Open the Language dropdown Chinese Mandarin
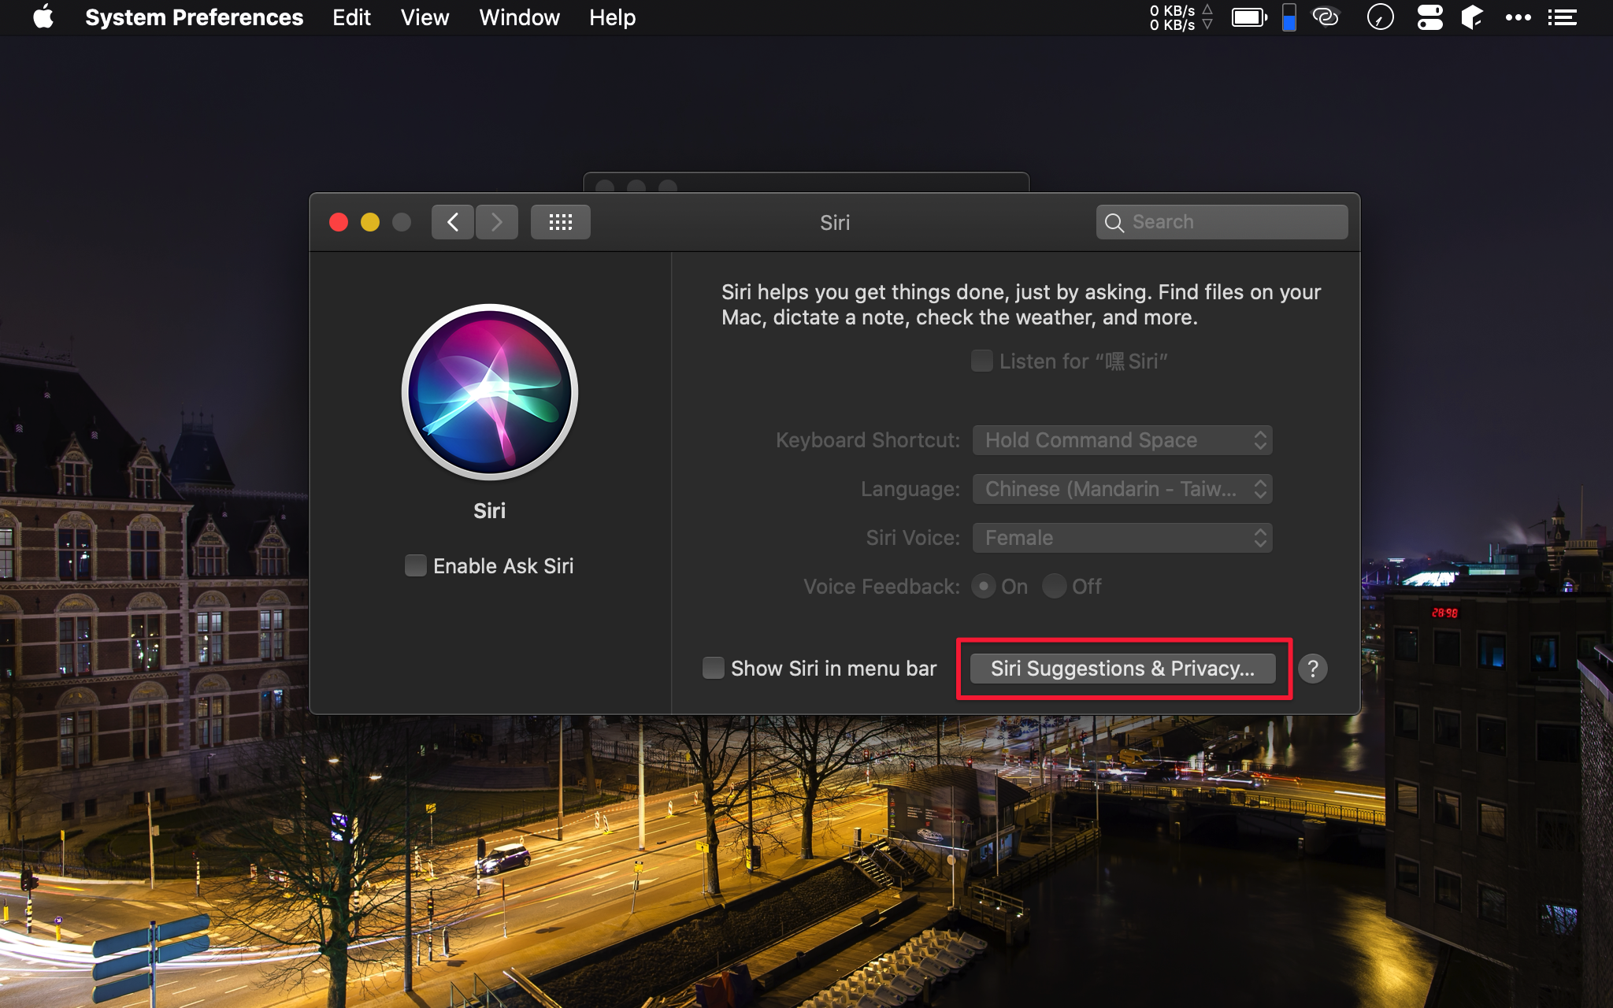This screenshot has height=1008, width=1613. pyautogui.click(x=1122, y=489)
